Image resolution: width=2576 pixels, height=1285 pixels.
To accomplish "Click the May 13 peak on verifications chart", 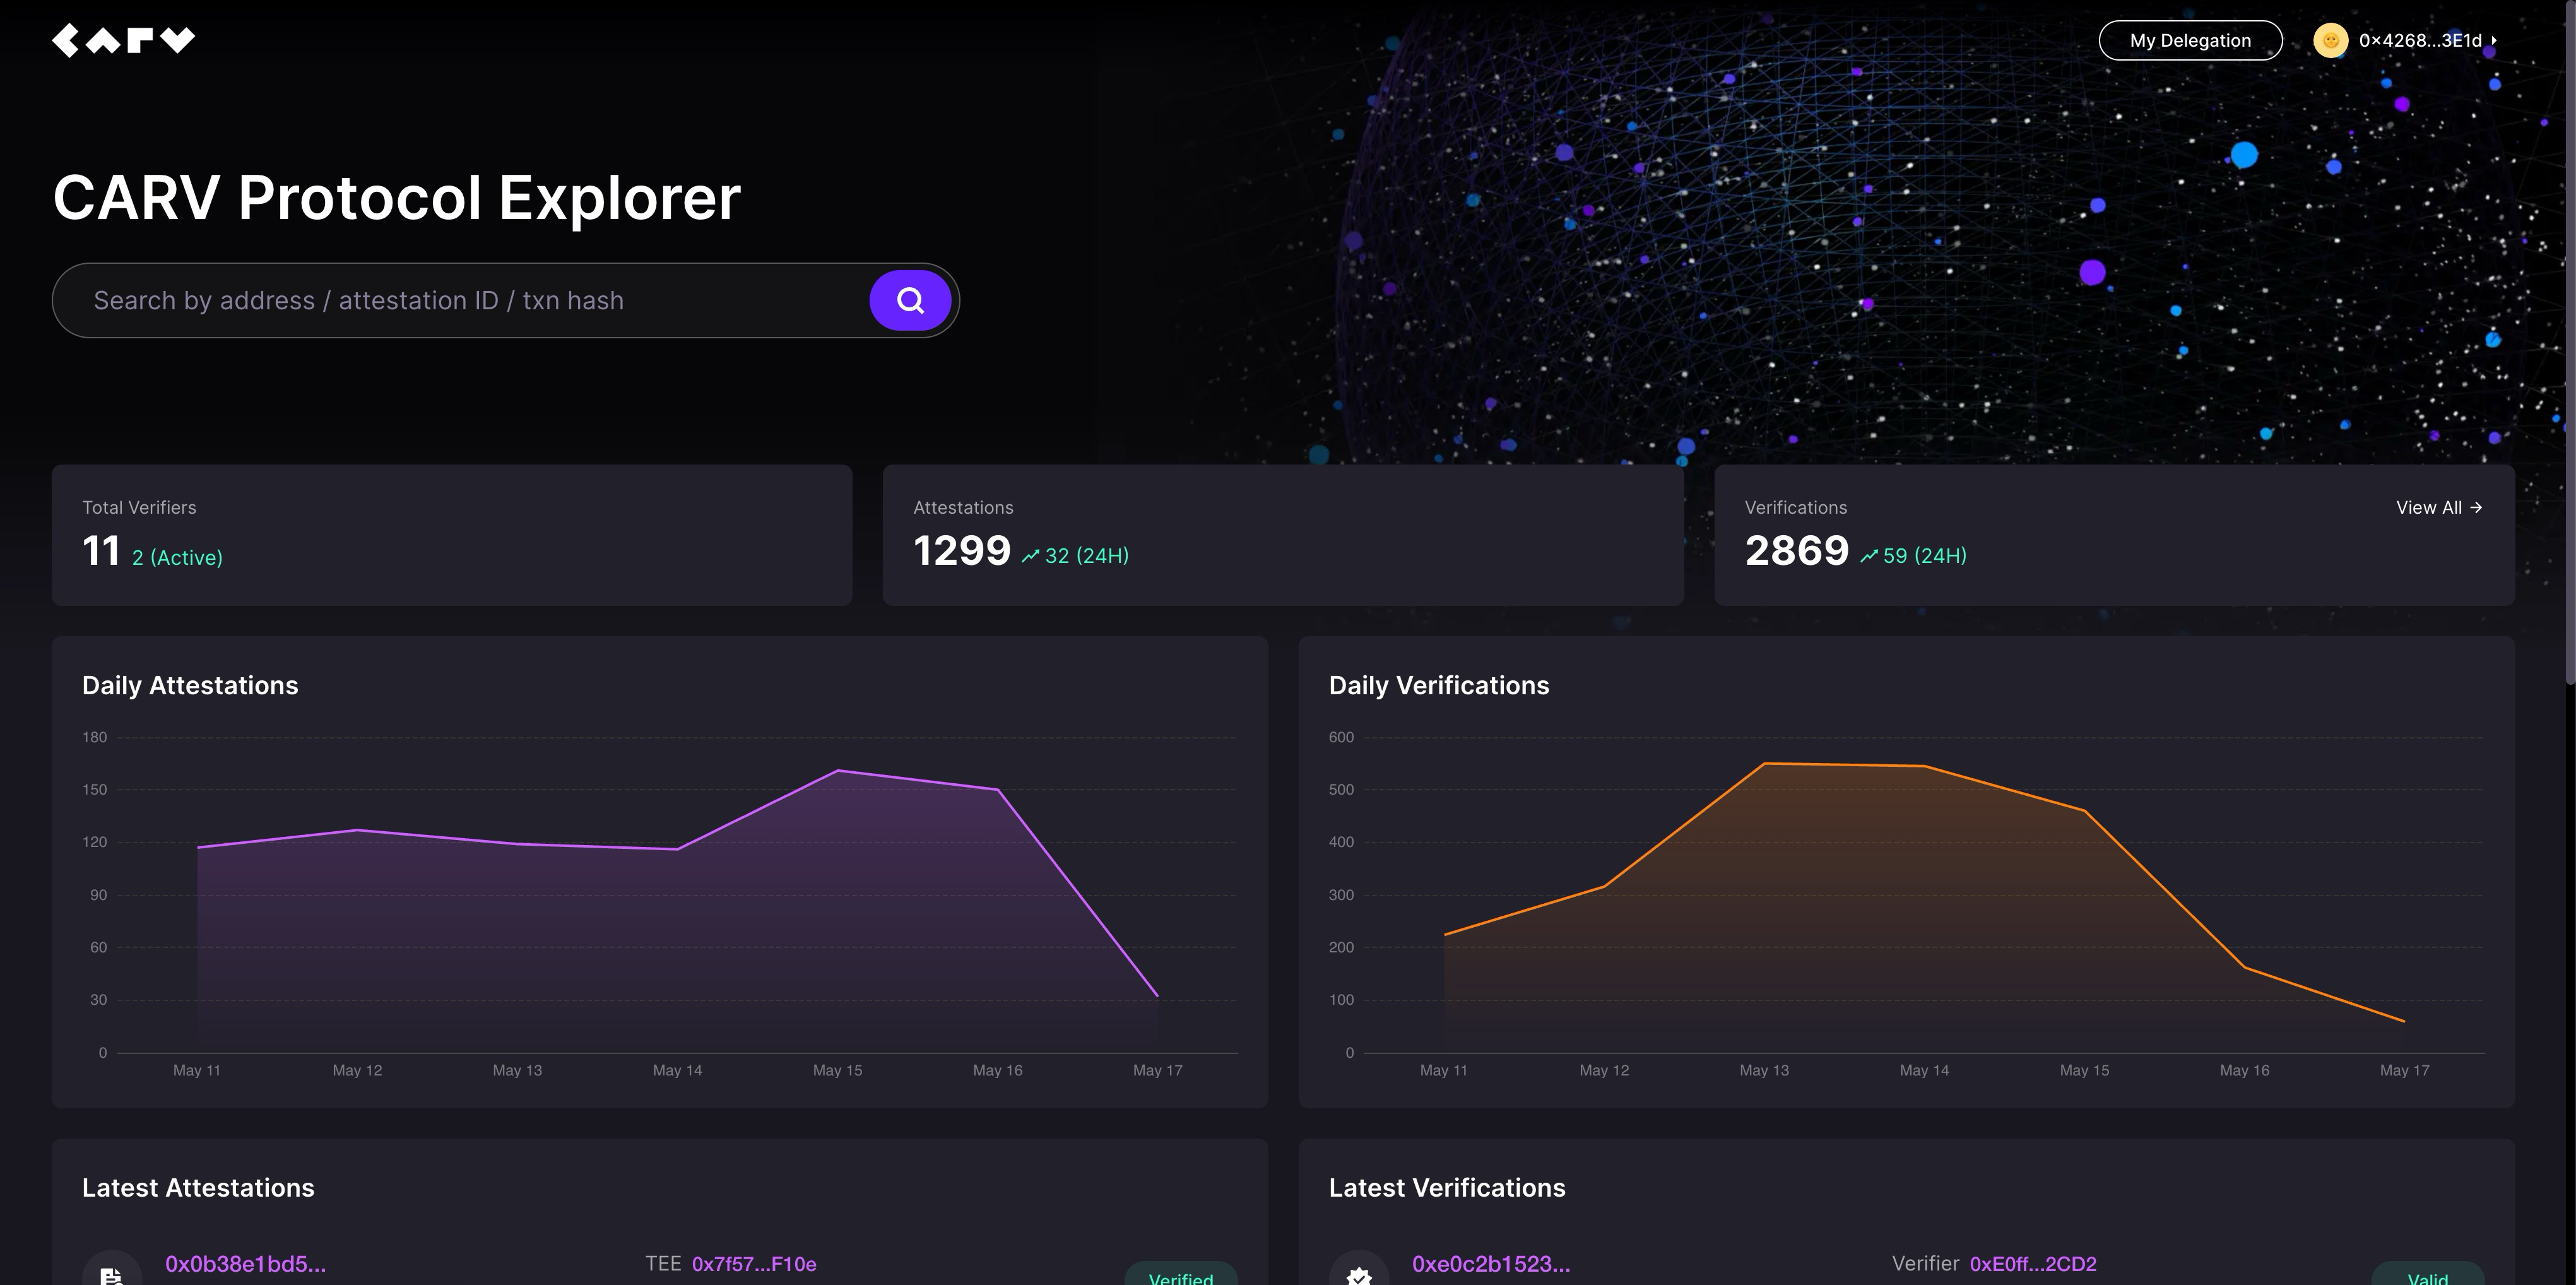I will (x=1764, y=763).
